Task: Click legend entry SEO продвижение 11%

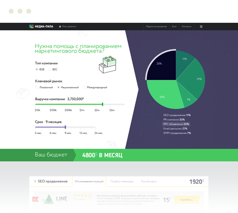Action: point(177,115)
